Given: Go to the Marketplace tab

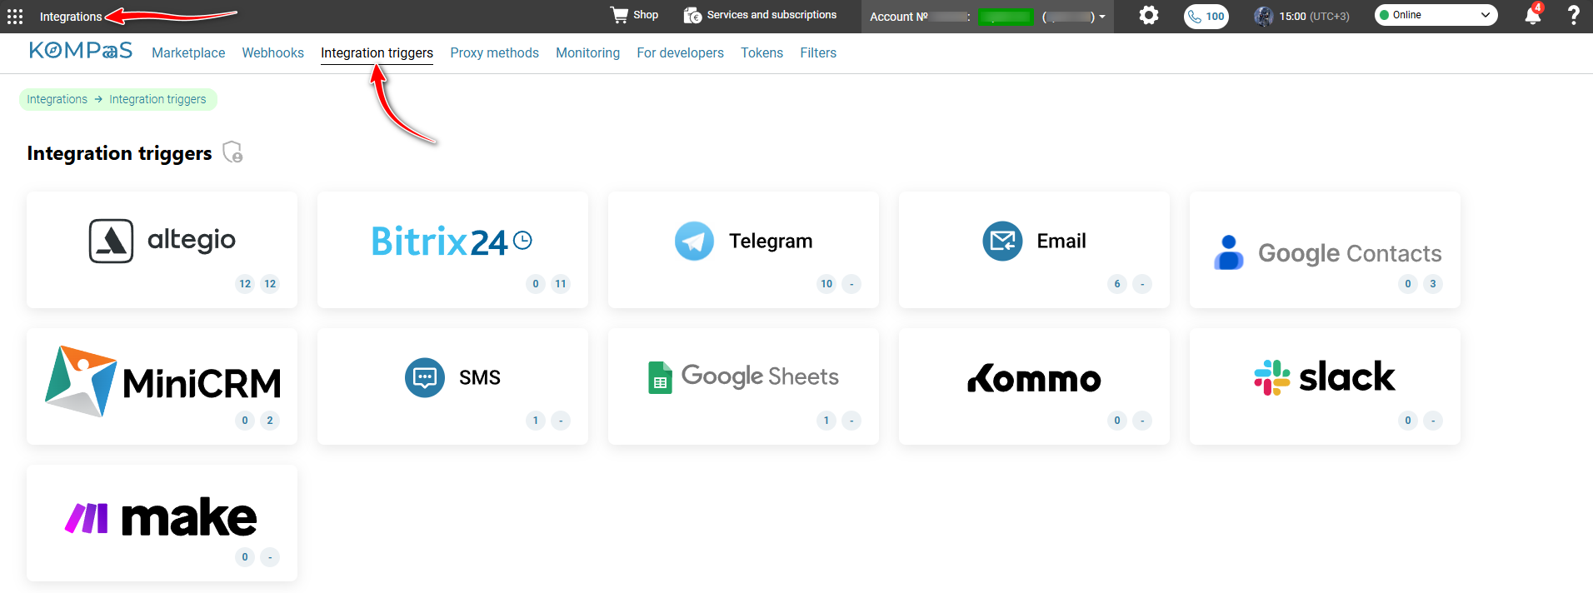Looking at the screenshot, I should (188, 52).
